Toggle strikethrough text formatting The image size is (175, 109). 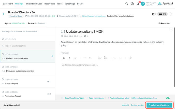75,58
